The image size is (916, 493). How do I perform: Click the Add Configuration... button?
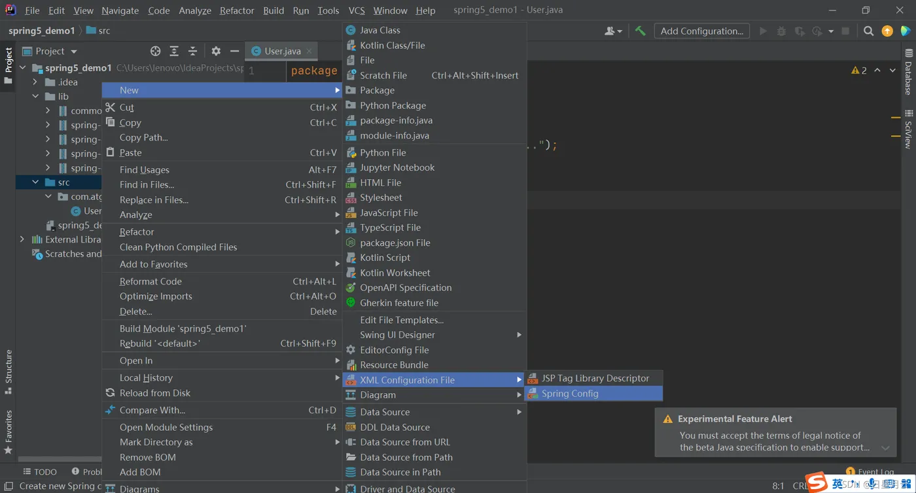pos(701,31)
